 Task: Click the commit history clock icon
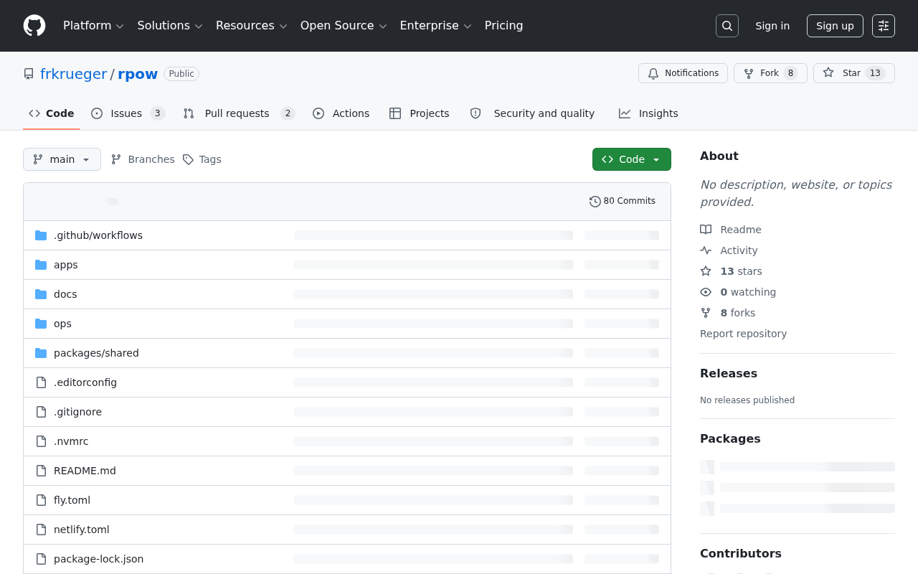coord(595,202)
